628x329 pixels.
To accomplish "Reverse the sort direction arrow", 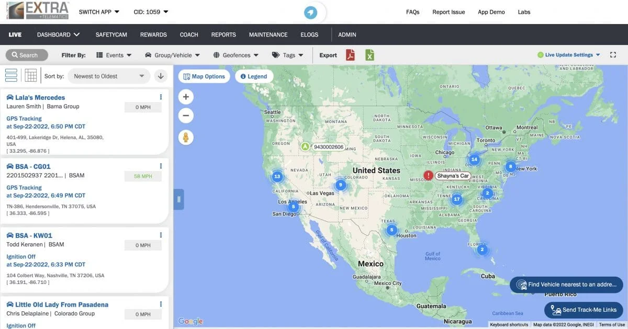I will [161, 76].
